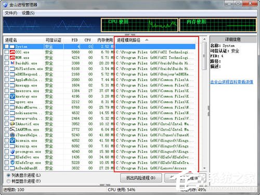Click the process list scroll-up arrow
Screen dimensions: 260x195
(204, 40)
